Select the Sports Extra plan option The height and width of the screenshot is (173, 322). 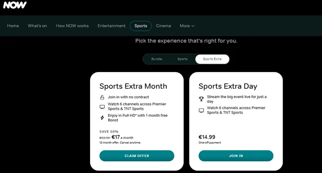pos(212,59)
